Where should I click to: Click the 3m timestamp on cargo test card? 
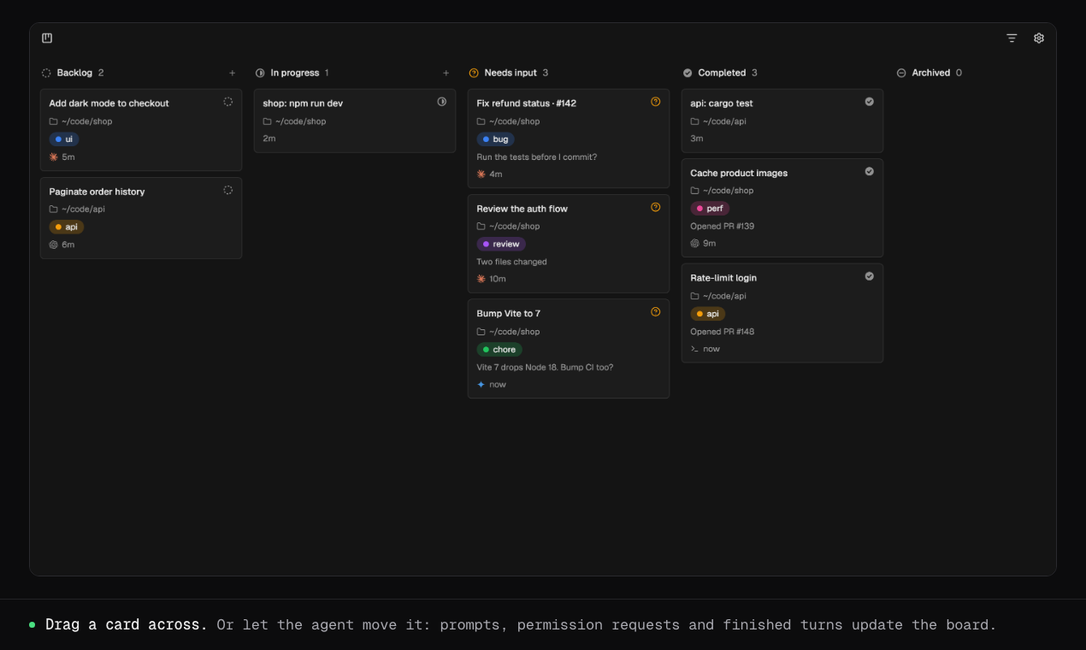tap(697, 139)
